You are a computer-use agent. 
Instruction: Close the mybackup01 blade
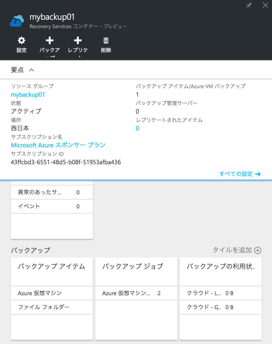265,5
